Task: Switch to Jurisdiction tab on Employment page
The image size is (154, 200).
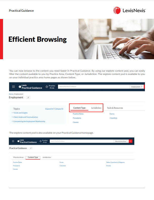Action: click(x=96, y=108)
